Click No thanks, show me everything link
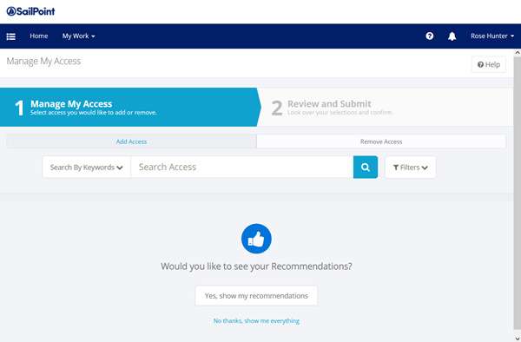Screen dimensions: 521x342 (256, 321)
